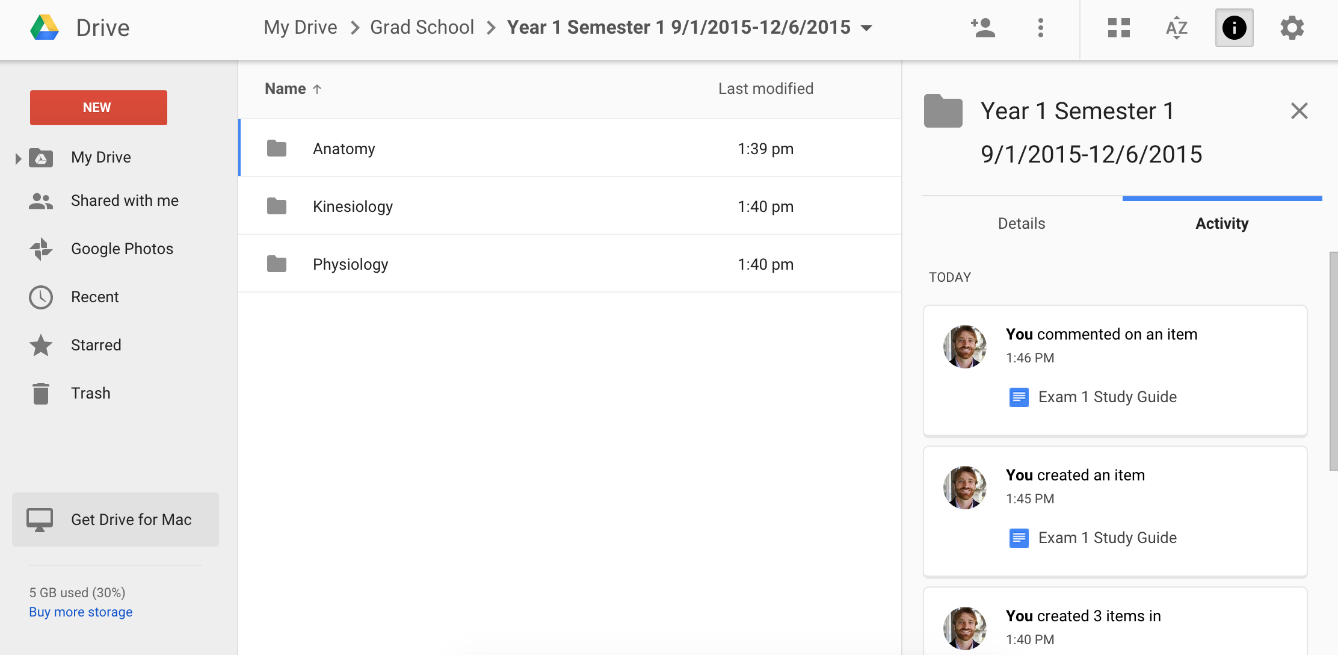Screen dimensions: 1338x655
Task: Toggle sort direction on Name column
Action: pyautogui.click(x=317, y=89)
